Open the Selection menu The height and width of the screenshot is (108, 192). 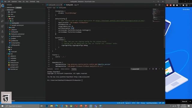coord(14,1)
